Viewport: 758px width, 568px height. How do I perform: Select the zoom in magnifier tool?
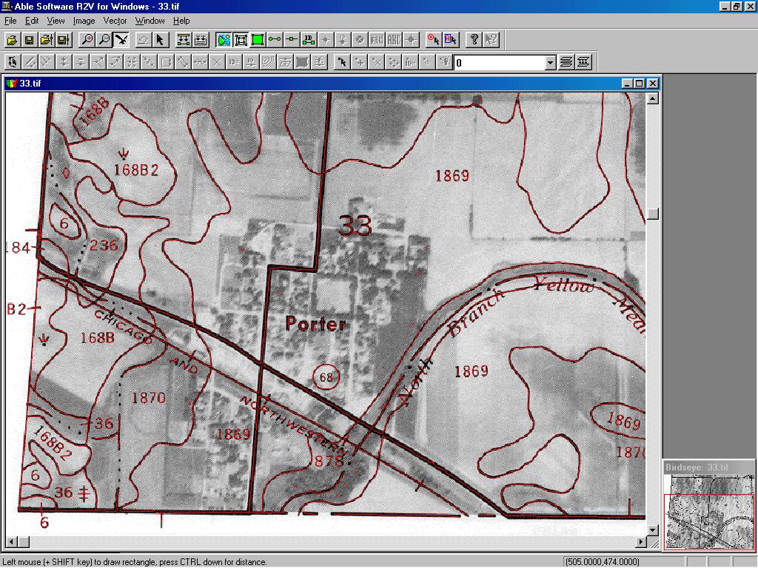87,40
